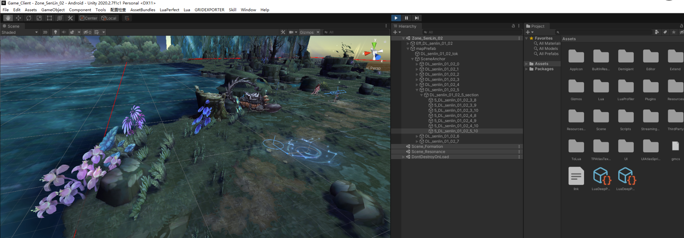684x238 pixels.
Task: Expand DL_senlin_01_02_6 in Hierarchy
Action: [x=417, y=136]
